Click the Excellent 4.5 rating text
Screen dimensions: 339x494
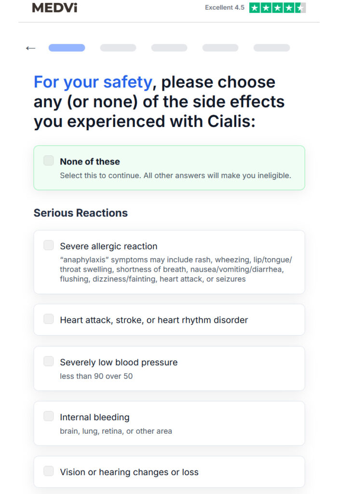pos(225,8)
